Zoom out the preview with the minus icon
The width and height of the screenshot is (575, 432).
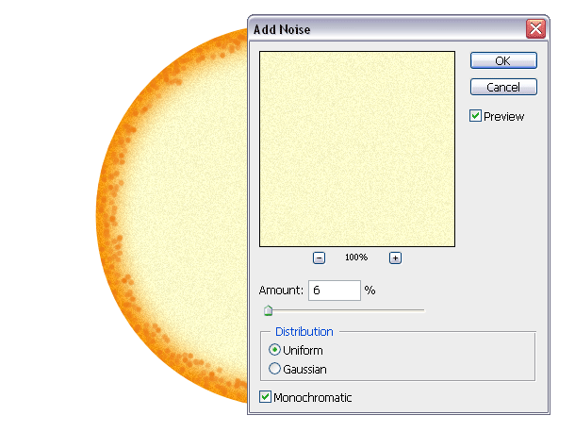[319, 258]
